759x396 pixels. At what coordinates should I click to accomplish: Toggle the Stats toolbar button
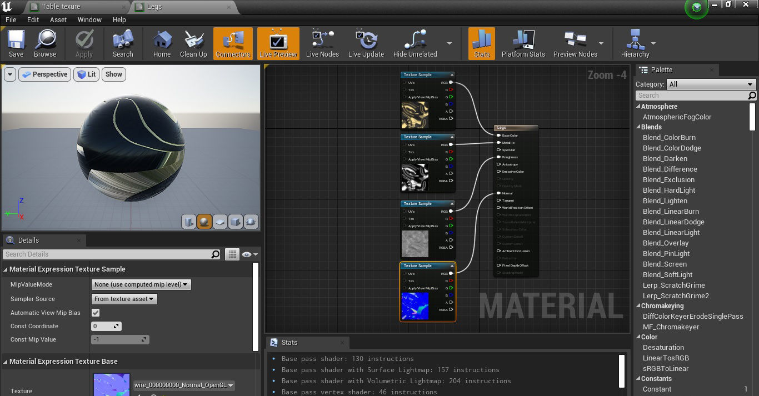(x=482, y=44)
